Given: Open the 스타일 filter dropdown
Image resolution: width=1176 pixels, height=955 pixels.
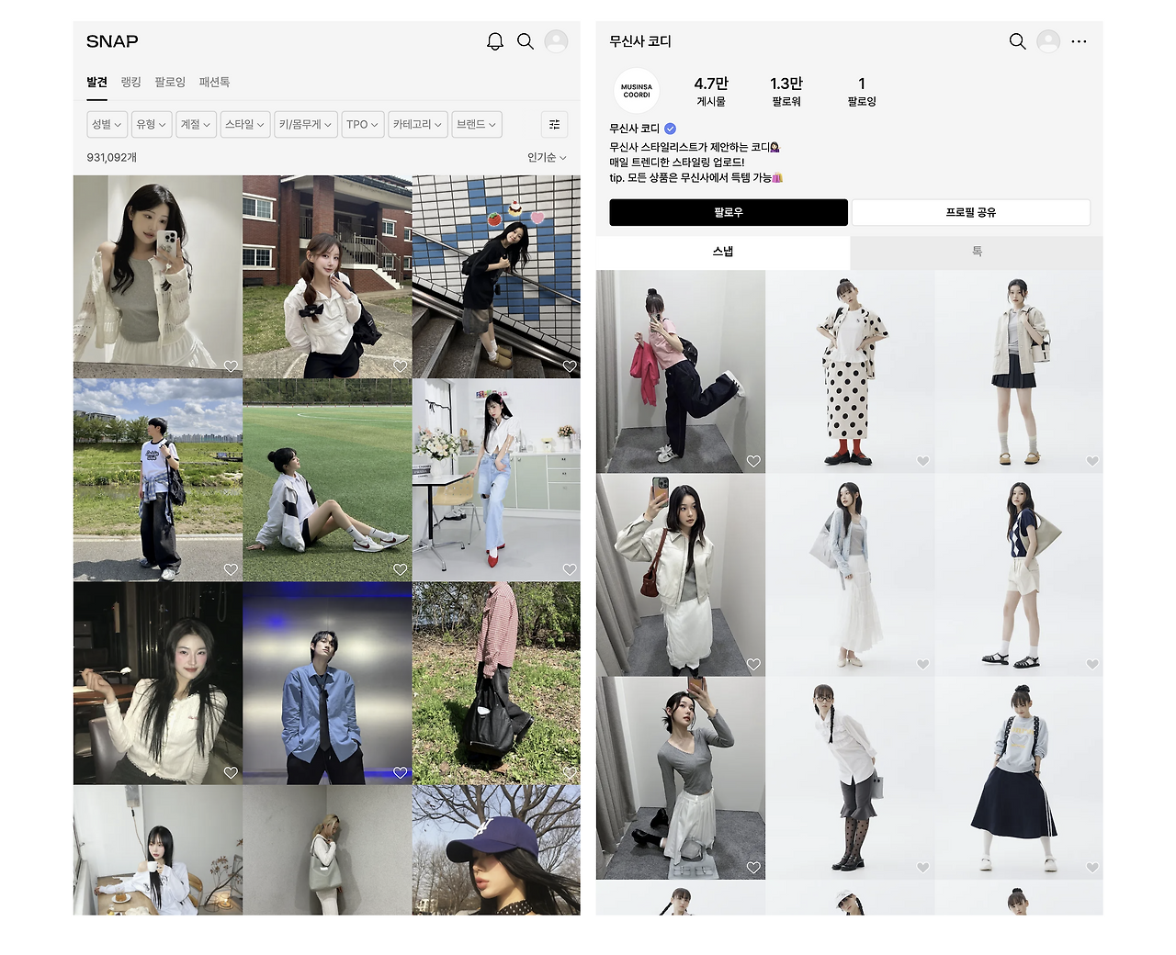Looking at the screenshot, I should [245, 124].
